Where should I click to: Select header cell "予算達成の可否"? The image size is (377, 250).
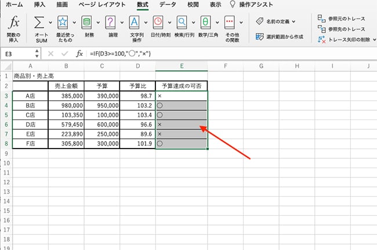(182, 86)
